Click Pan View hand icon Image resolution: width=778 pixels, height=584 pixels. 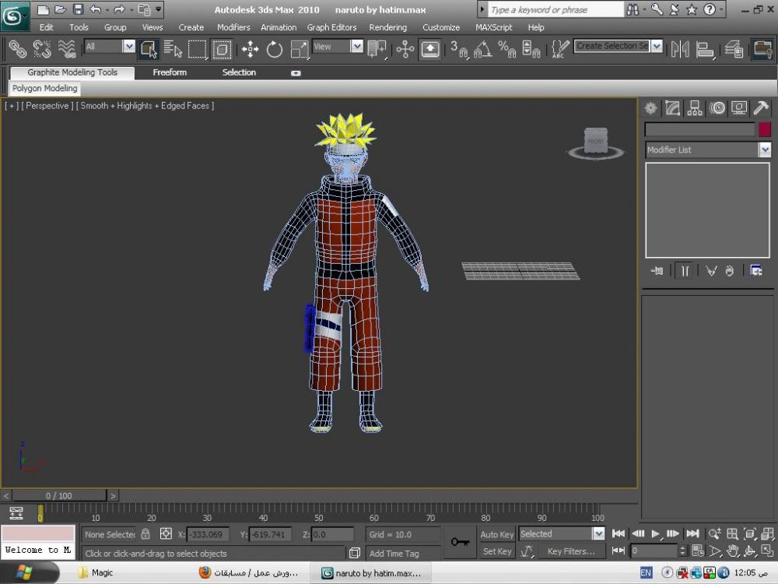pos(732,551)
